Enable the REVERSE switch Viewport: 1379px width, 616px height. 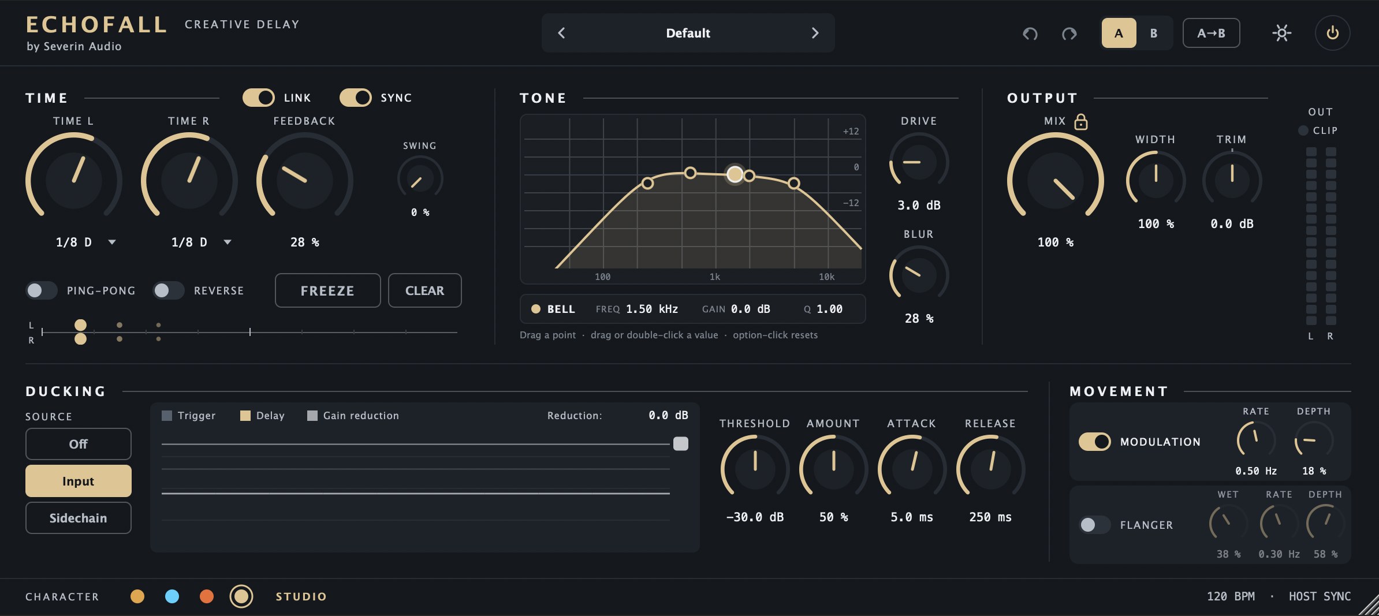[169, 290]
